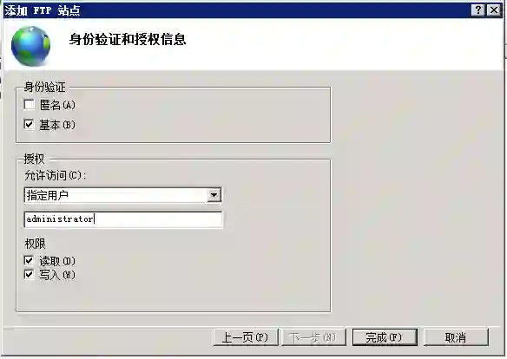The height and width of the screenshot is (359, 507).
Task: Click the 身份验证 group box title
Action: (x=44, y=87)
